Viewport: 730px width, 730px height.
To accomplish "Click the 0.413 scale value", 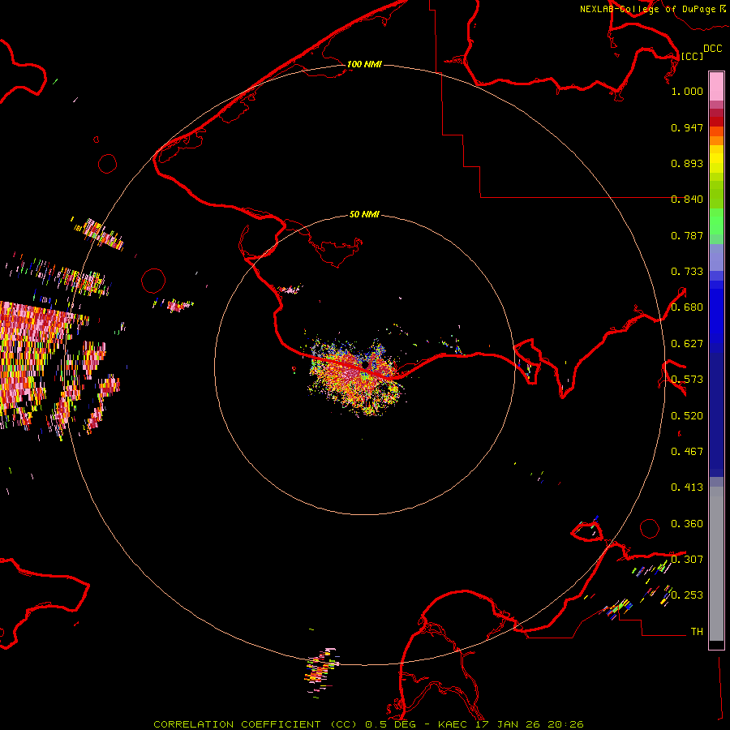I will (687, 487).
